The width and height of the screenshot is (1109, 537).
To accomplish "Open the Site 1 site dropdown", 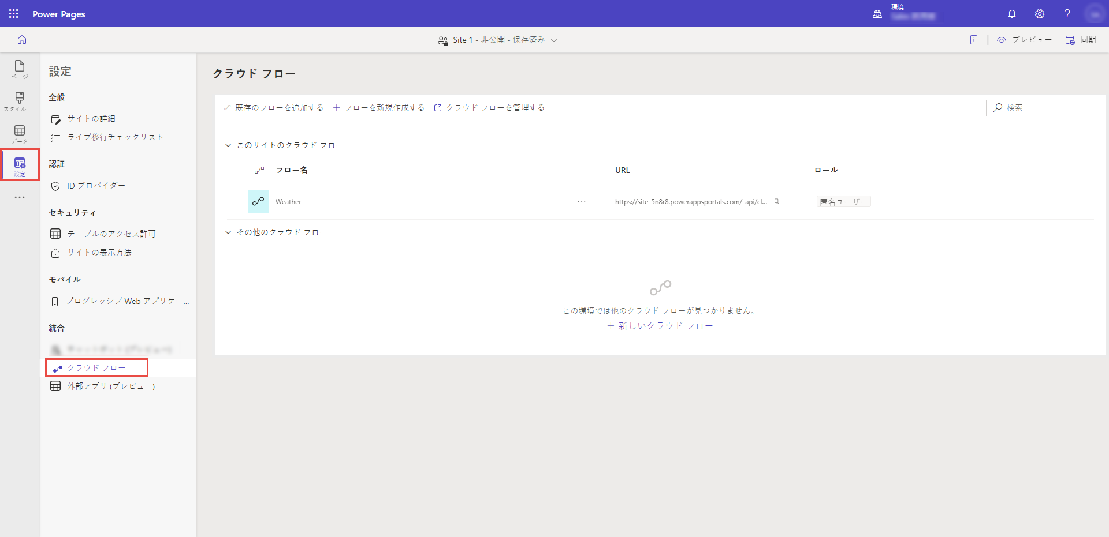I will pyautogui.click(x=497, y=40).
